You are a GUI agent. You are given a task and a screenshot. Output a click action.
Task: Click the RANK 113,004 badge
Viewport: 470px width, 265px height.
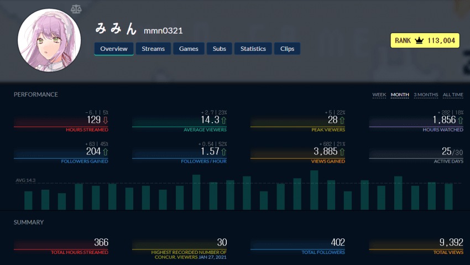coord(425,40)
